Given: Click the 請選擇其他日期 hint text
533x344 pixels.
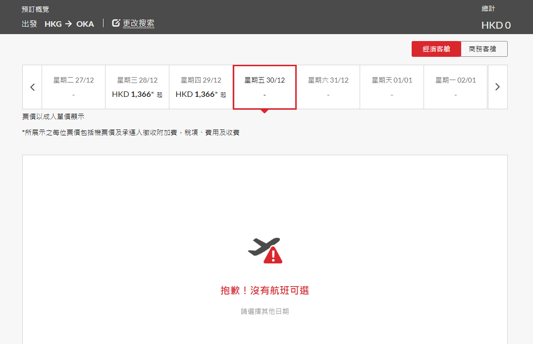Looking at the screenshot, I should tap(265, 311).
